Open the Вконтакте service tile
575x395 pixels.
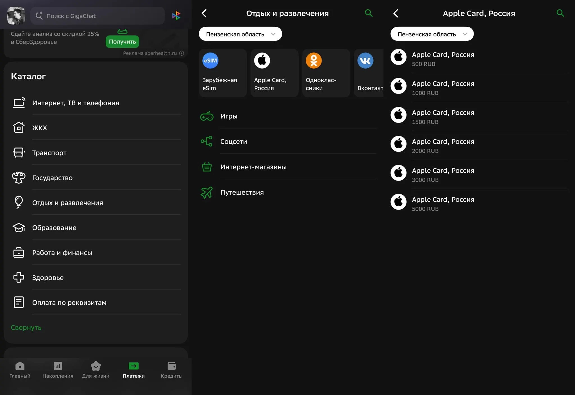pyautogui.click(x=369, y=73)
